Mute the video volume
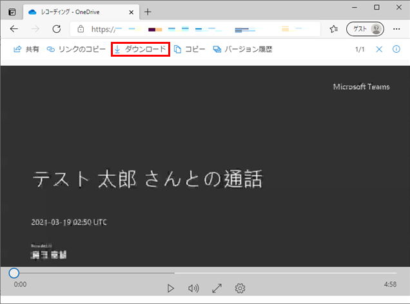This screenshot has width=410, height=304. tap(193, 289)
